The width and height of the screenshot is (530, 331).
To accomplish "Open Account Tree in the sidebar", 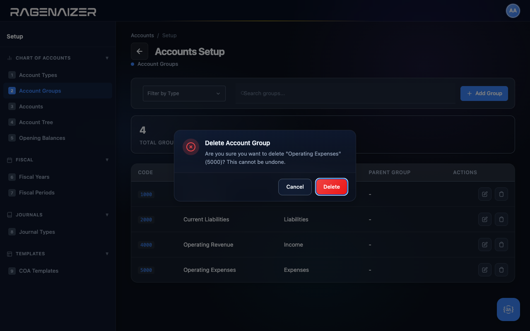I will click(58, 122).
